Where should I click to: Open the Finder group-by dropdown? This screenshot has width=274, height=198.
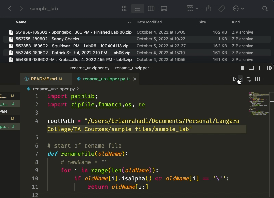[x=192, y=9]
